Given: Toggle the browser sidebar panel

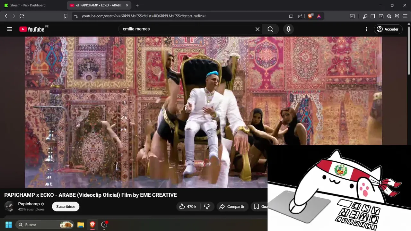Looking at the screenshot, I should (x=373, y=16).
